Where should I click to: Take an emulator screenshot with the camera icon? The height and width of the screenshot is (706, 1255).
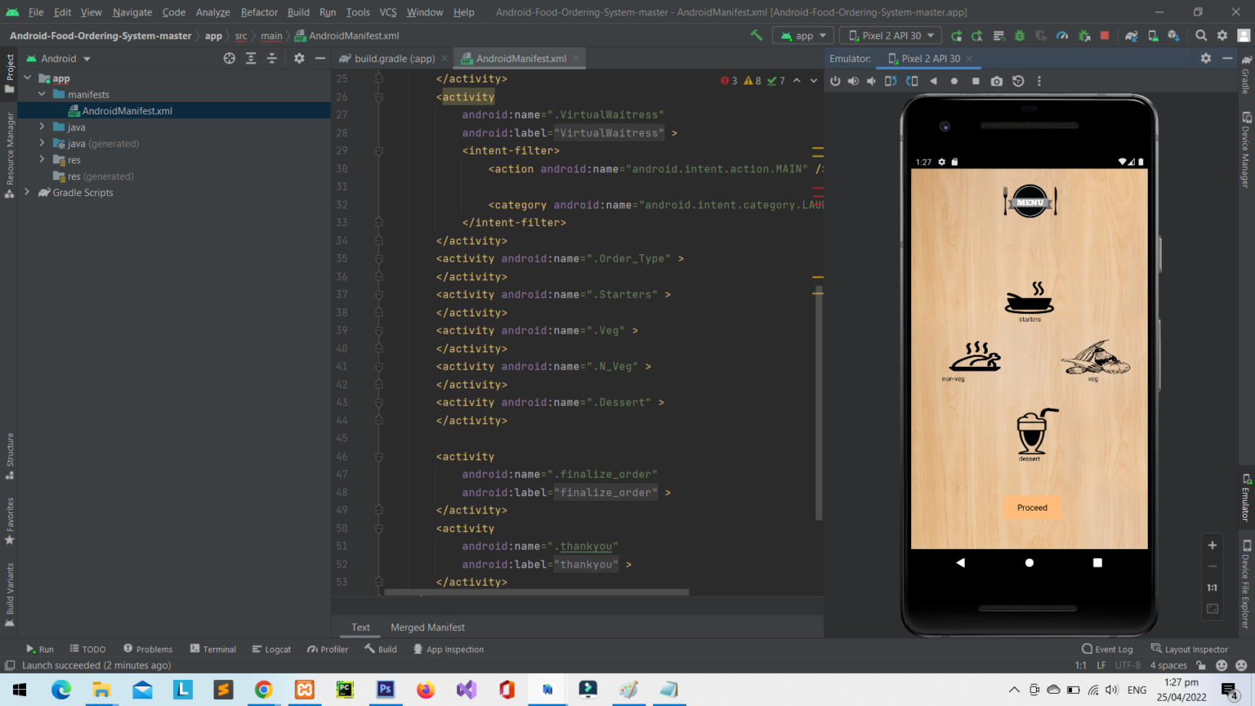pyautogui.click(x=996, y=81)
